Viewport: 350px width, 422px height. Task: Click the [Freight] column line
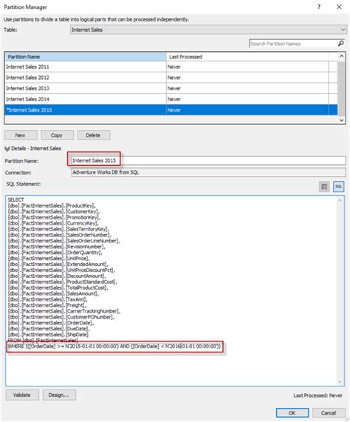point(47,305)
